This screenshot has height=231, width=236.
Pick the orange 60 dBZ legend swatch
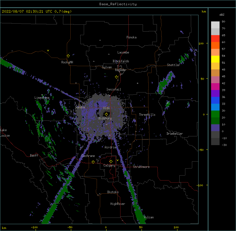pyautogui.click(x=215, y=45)
